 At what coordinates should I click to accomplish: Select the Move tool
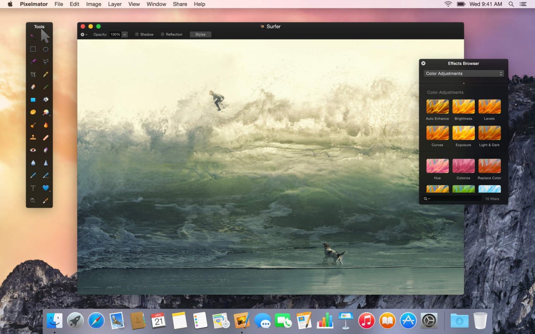tap(45, 36)
